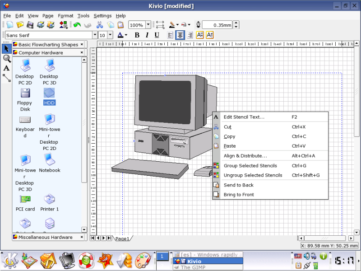Click the canvas horizontal scrollbar
The image size is (361, 271).
(x=326, y=238)
